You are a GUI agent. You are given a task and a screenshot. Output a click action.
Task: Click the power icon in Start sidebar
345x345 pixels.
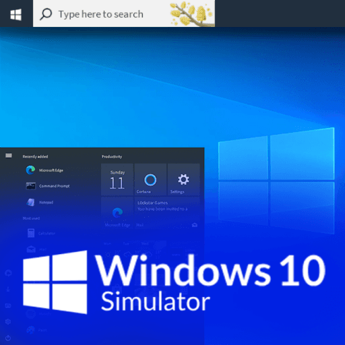point(8,338)
